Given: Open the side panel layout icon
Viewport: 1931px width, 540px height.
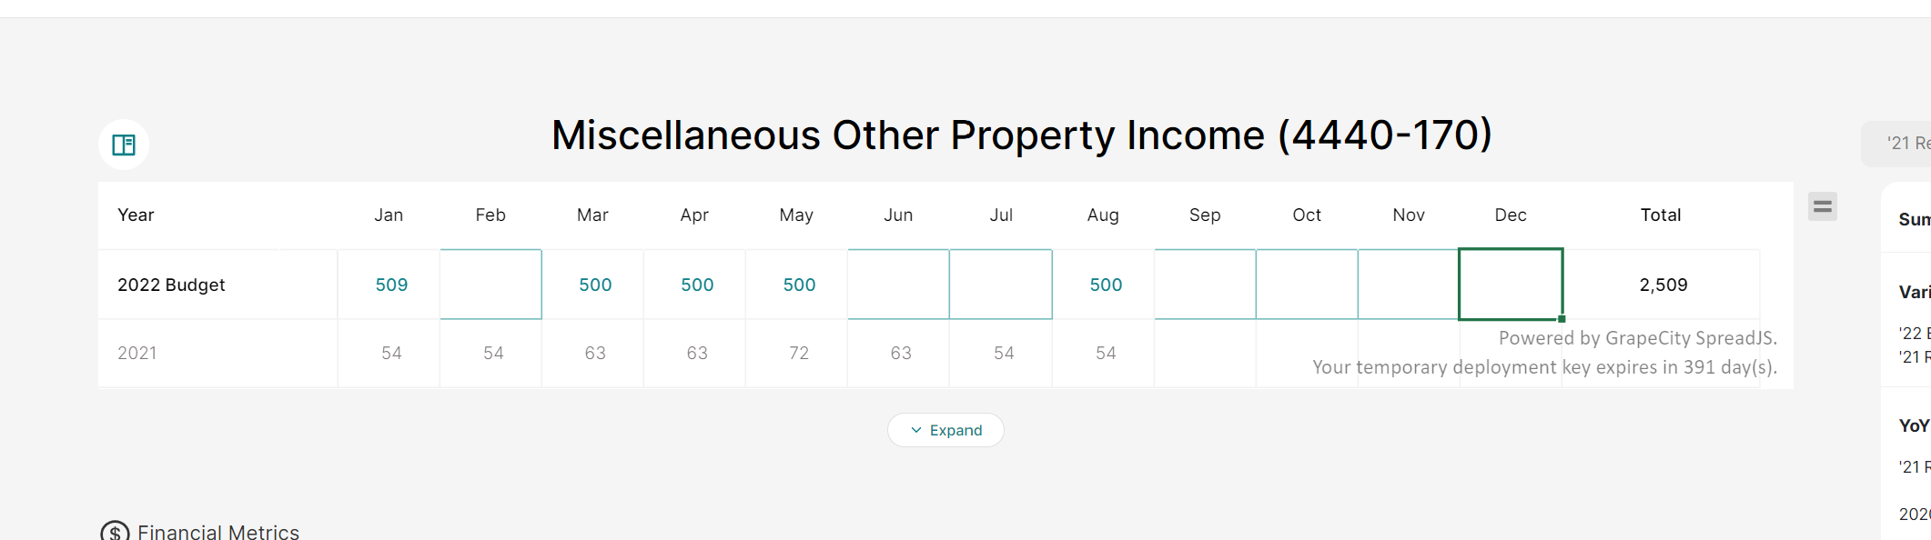Looking at the screenshot, I should click(x=124, y=145).
